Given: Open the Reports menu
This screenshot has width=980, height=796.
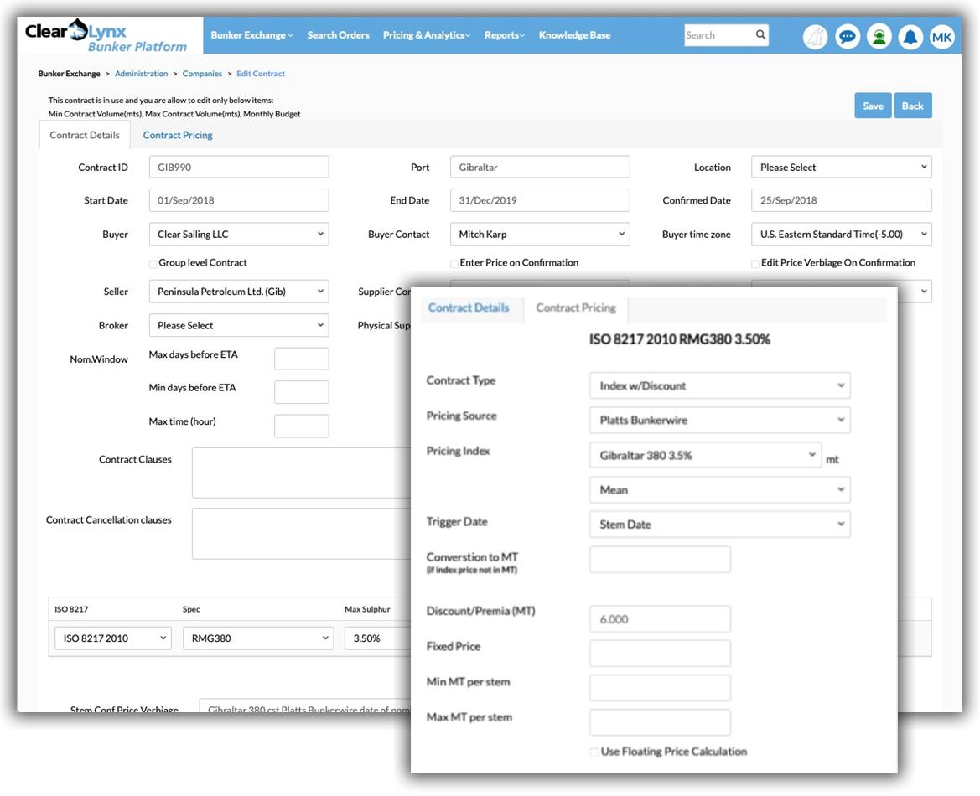Looking at the screenshot, I should coord(505,35).
